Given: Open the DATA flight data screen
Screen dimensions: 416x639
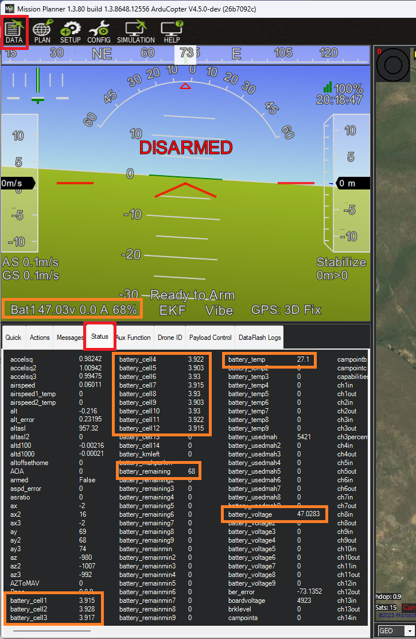Looking at the screenshot, I should point(14,32).
